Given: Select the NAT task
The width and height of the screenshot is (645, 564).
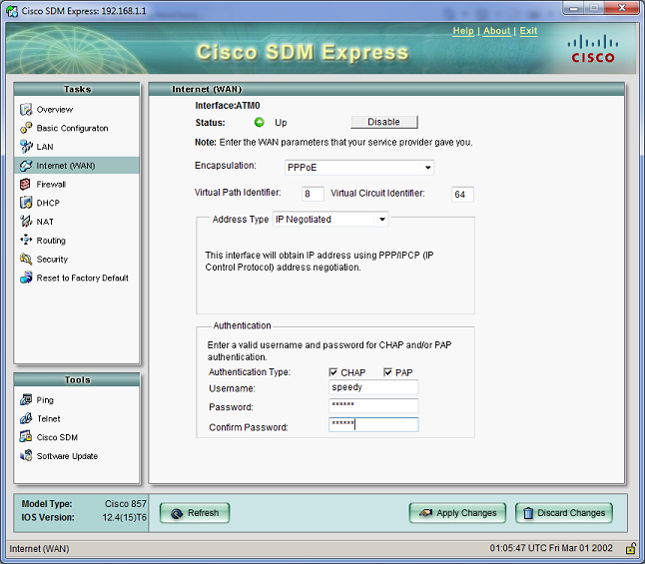Looking at the screenshot, I should pos(45,222).
